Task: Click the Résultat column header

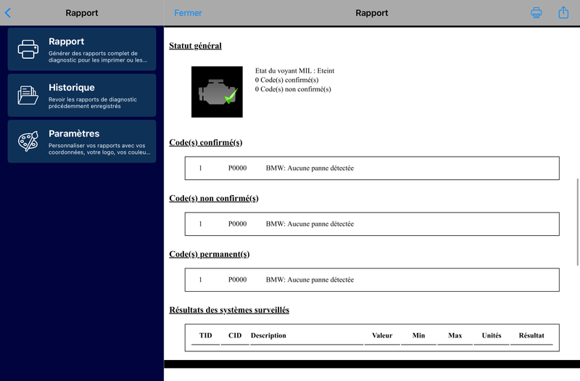Action: pyautogui.click(x=531, y=335)
